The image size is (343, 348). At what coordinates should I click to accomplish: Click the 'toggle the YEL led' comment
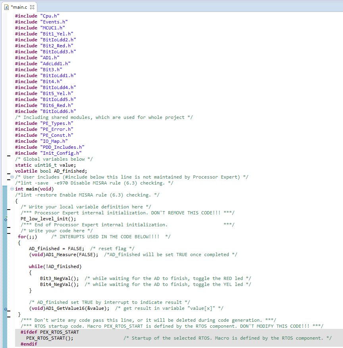click(x=168, y=284)
